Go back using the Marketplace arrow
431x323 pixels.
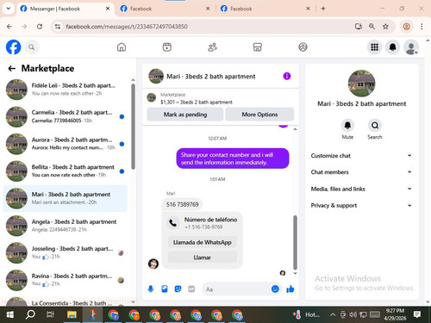click(12, 68)
